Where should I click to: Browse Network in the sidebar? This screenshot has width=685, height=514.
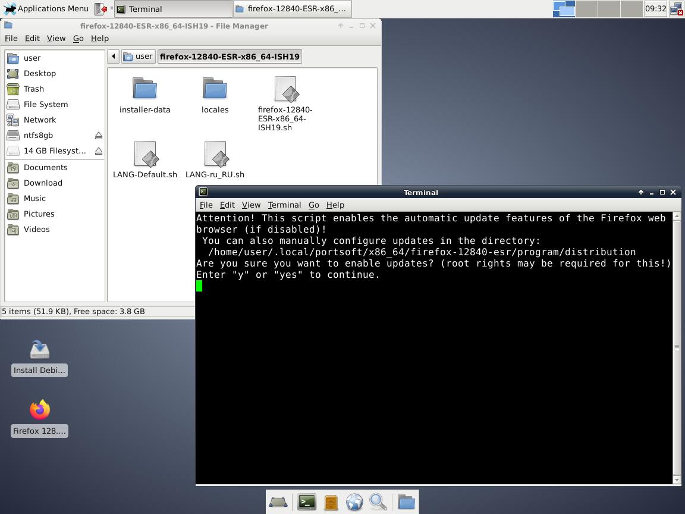click(55, 120)
